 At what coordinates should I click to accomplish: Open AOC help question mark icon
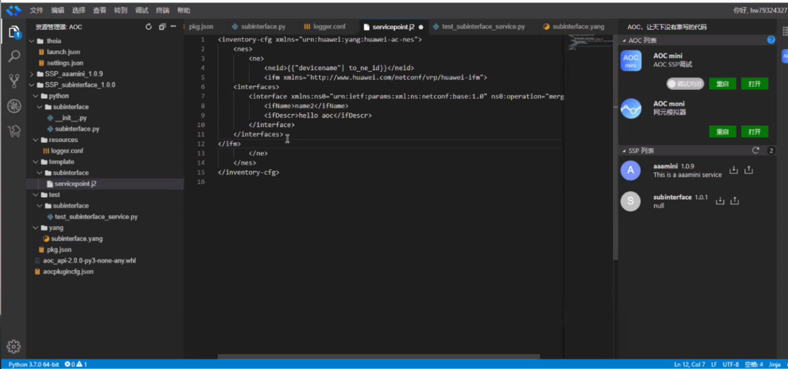click(771, 40)
